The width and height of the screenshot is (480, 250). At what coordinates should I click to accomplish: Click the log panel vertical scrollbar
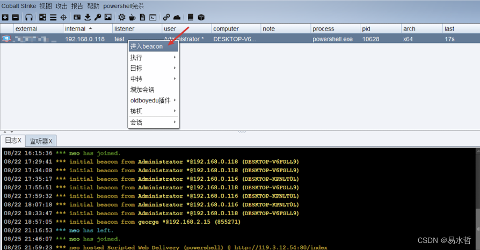478,199
